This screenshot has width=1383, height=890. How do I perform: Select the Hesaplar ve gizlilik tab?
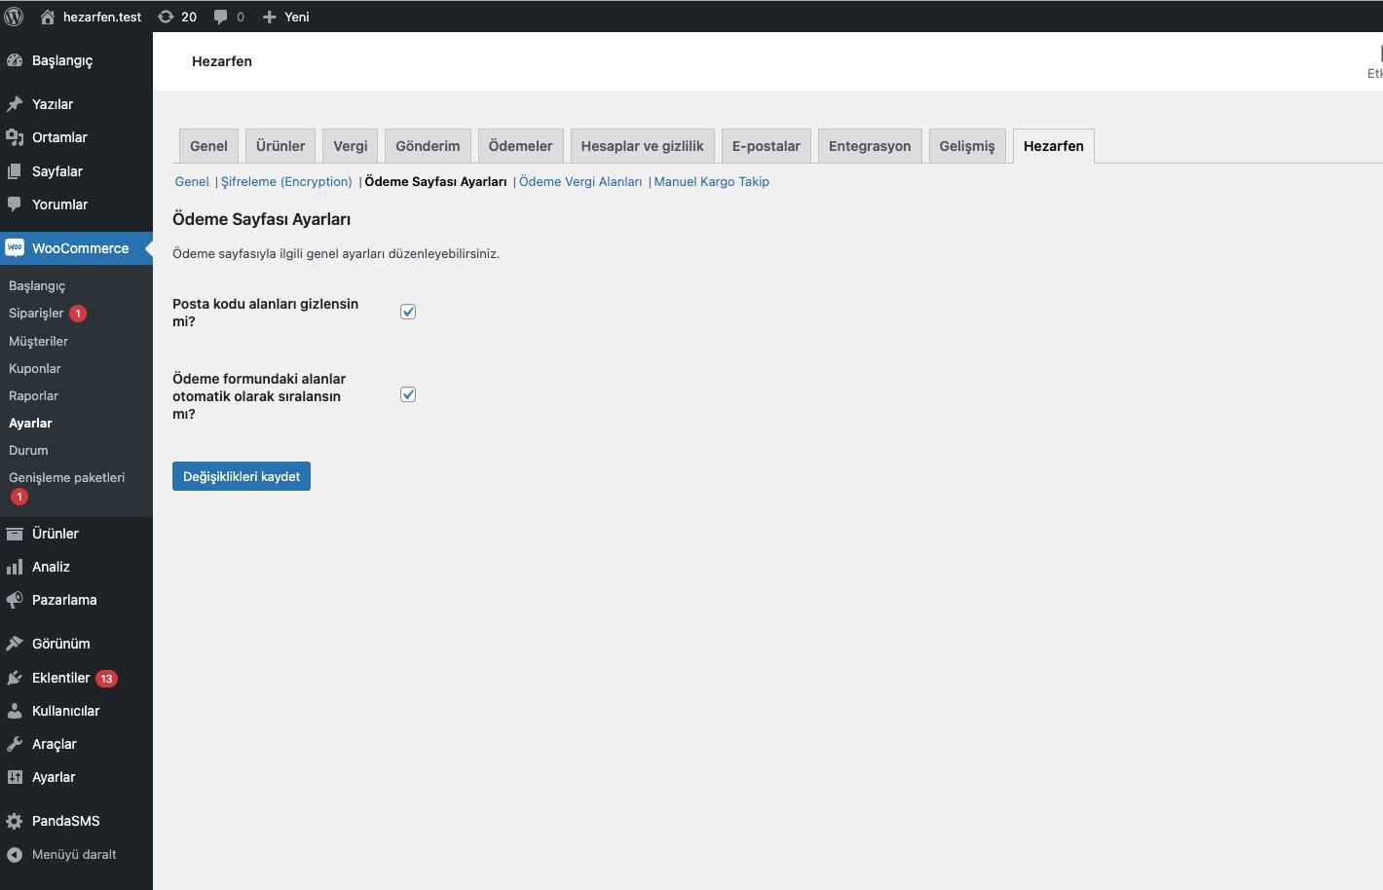pyautogui.click(x=643, y=146)
